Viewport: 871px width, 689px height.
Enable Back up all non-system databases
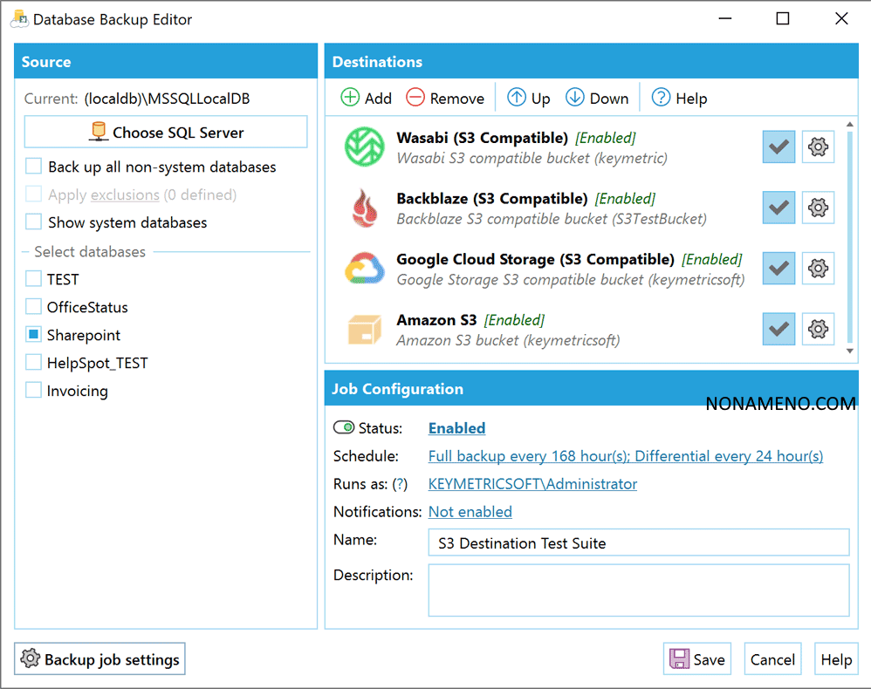coord(33,167)
